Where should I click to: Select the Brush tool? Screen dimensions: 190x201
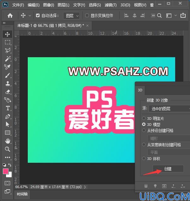8,75
